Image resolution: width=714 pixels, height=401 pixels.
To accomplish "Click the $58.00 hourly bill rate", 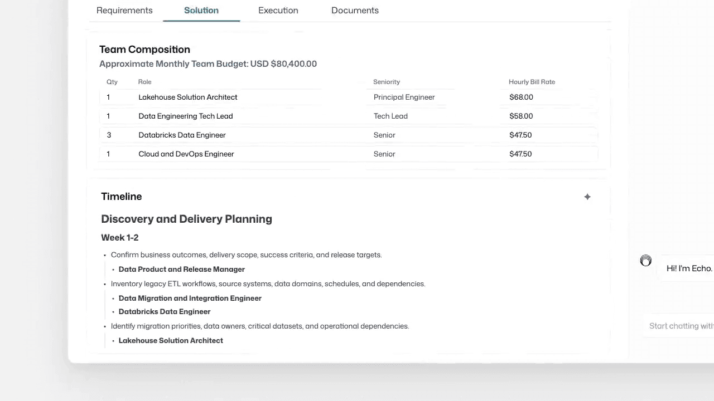I will click(x=521, y=116).
